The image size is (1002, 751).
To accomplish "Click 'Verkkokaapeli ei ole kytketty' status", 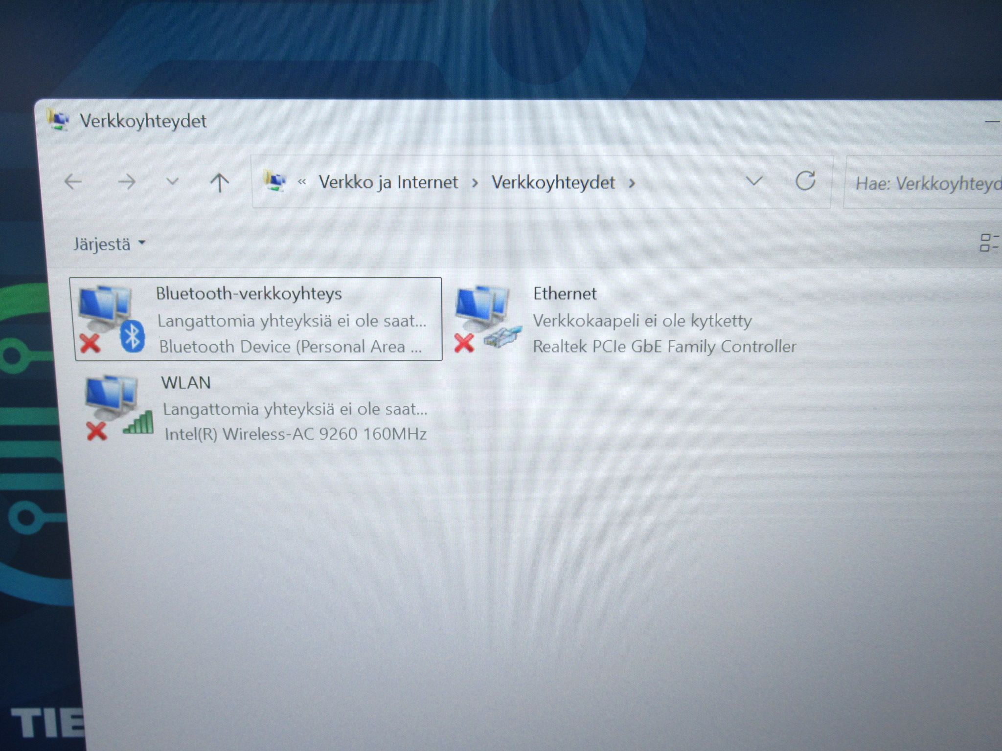I will (642, 321).
